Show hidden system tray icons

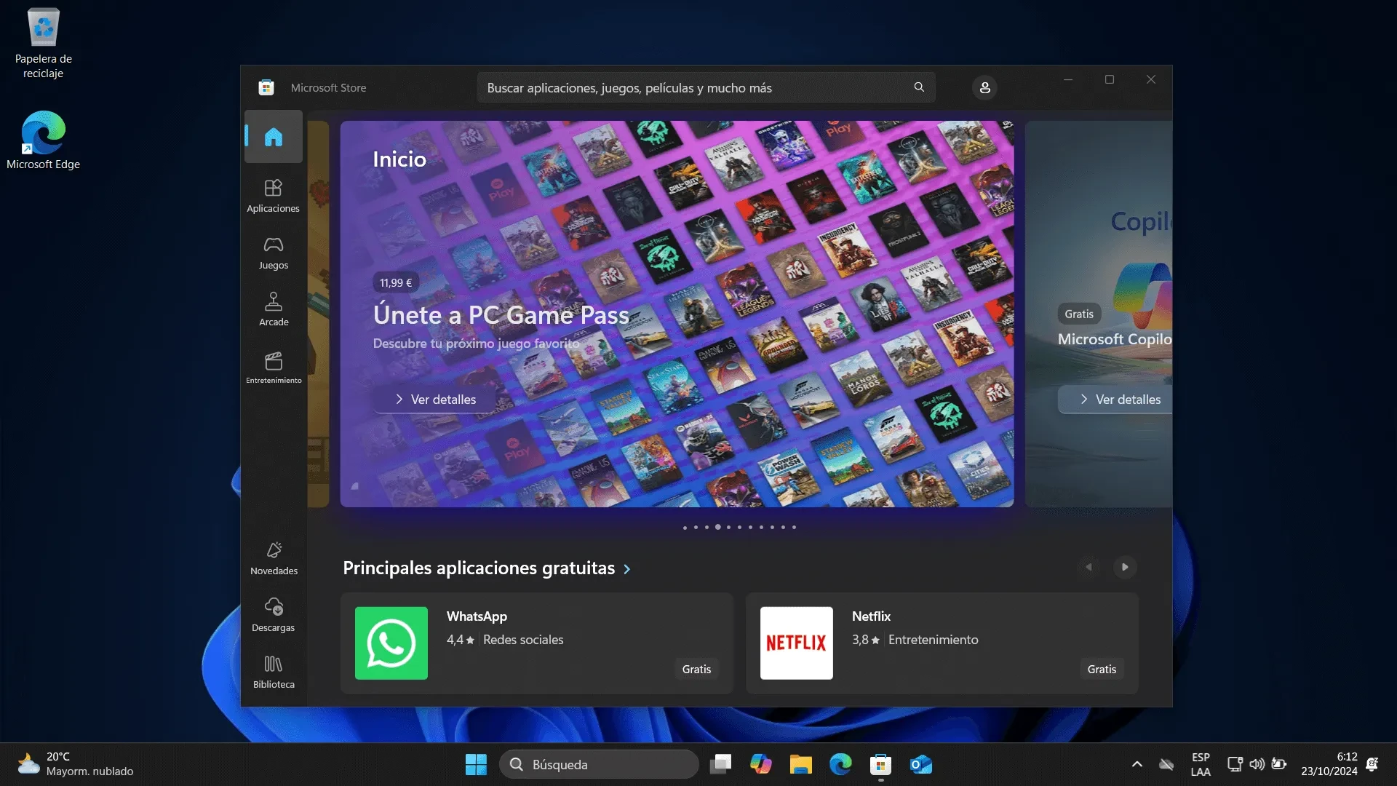click(x=1137, y=764)
